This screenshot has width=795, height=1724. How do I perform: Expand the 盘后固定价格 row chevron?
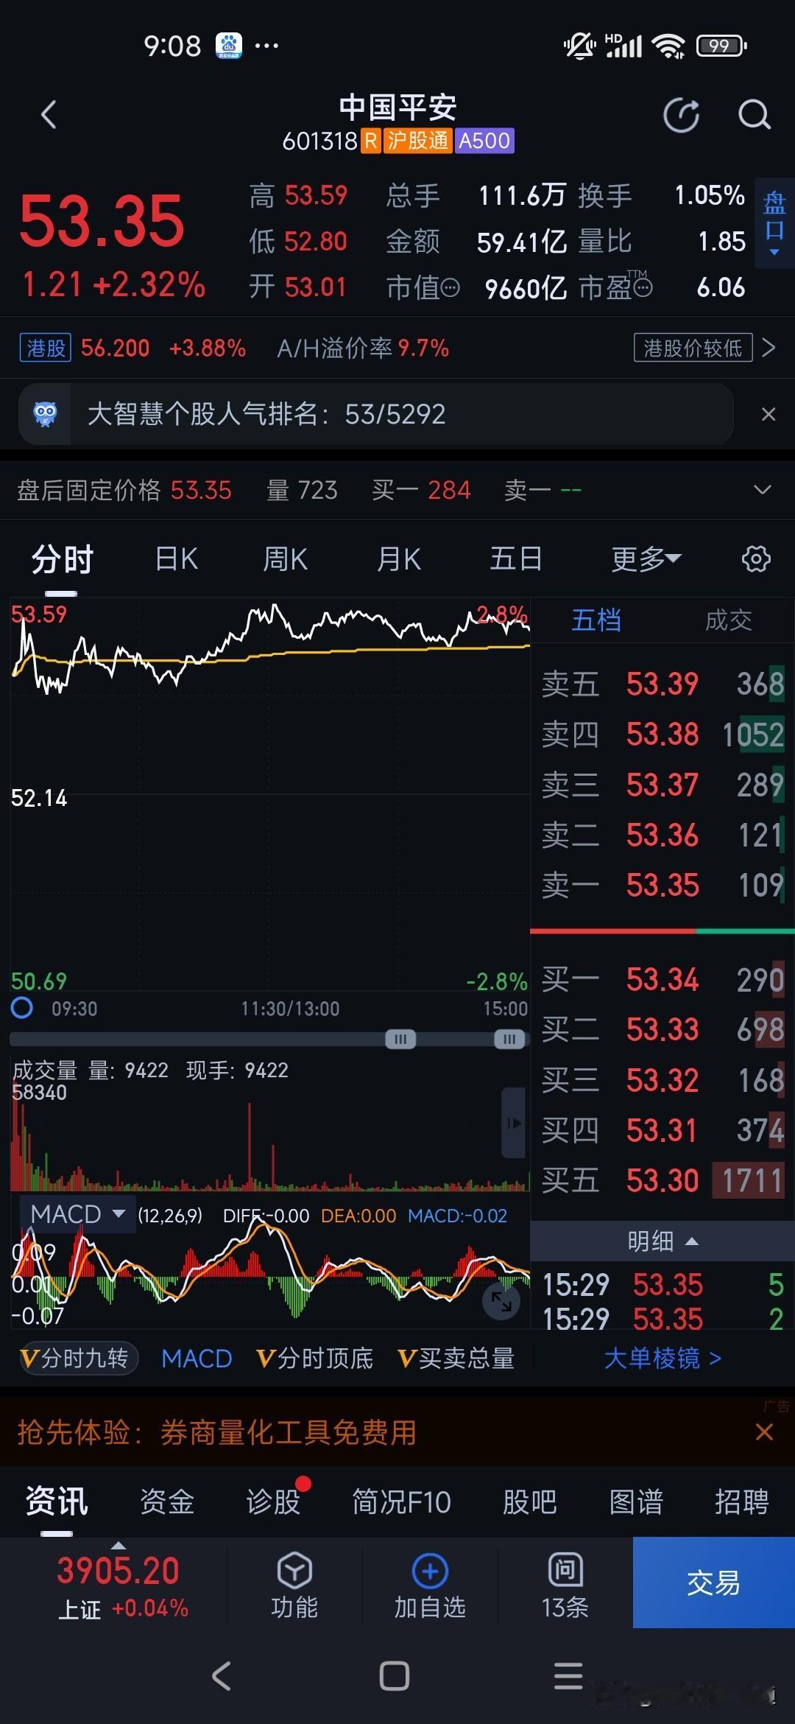763,490
